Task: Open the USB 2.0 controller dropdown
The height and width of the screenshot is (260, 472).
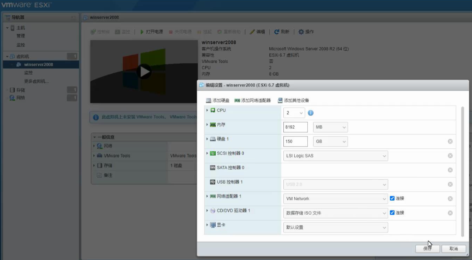Action: pyautogui.click(x=335, y=184)
